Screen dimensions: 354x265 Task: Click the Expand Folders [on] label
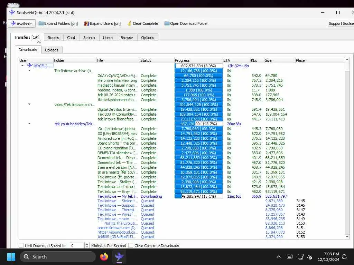pyautogui.click(x=61, y=23)
